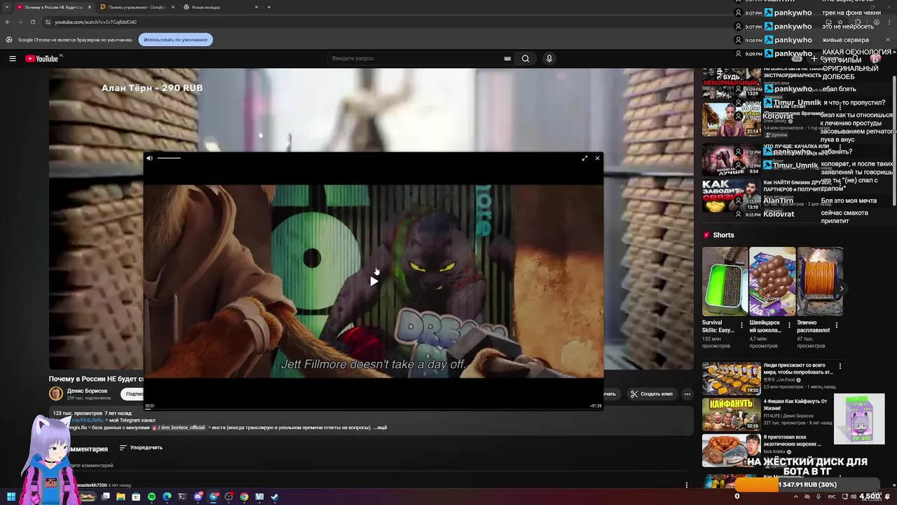Click the Subscribe button
Viewport: 897px width, 505px height.
pos(132,393)
